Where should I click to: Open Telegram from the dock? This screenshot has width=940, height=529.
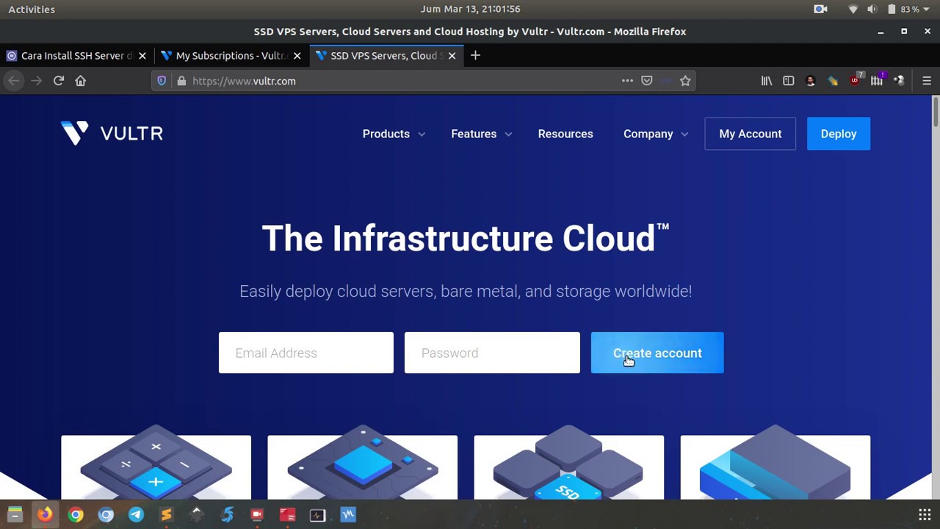coord(136,515)
